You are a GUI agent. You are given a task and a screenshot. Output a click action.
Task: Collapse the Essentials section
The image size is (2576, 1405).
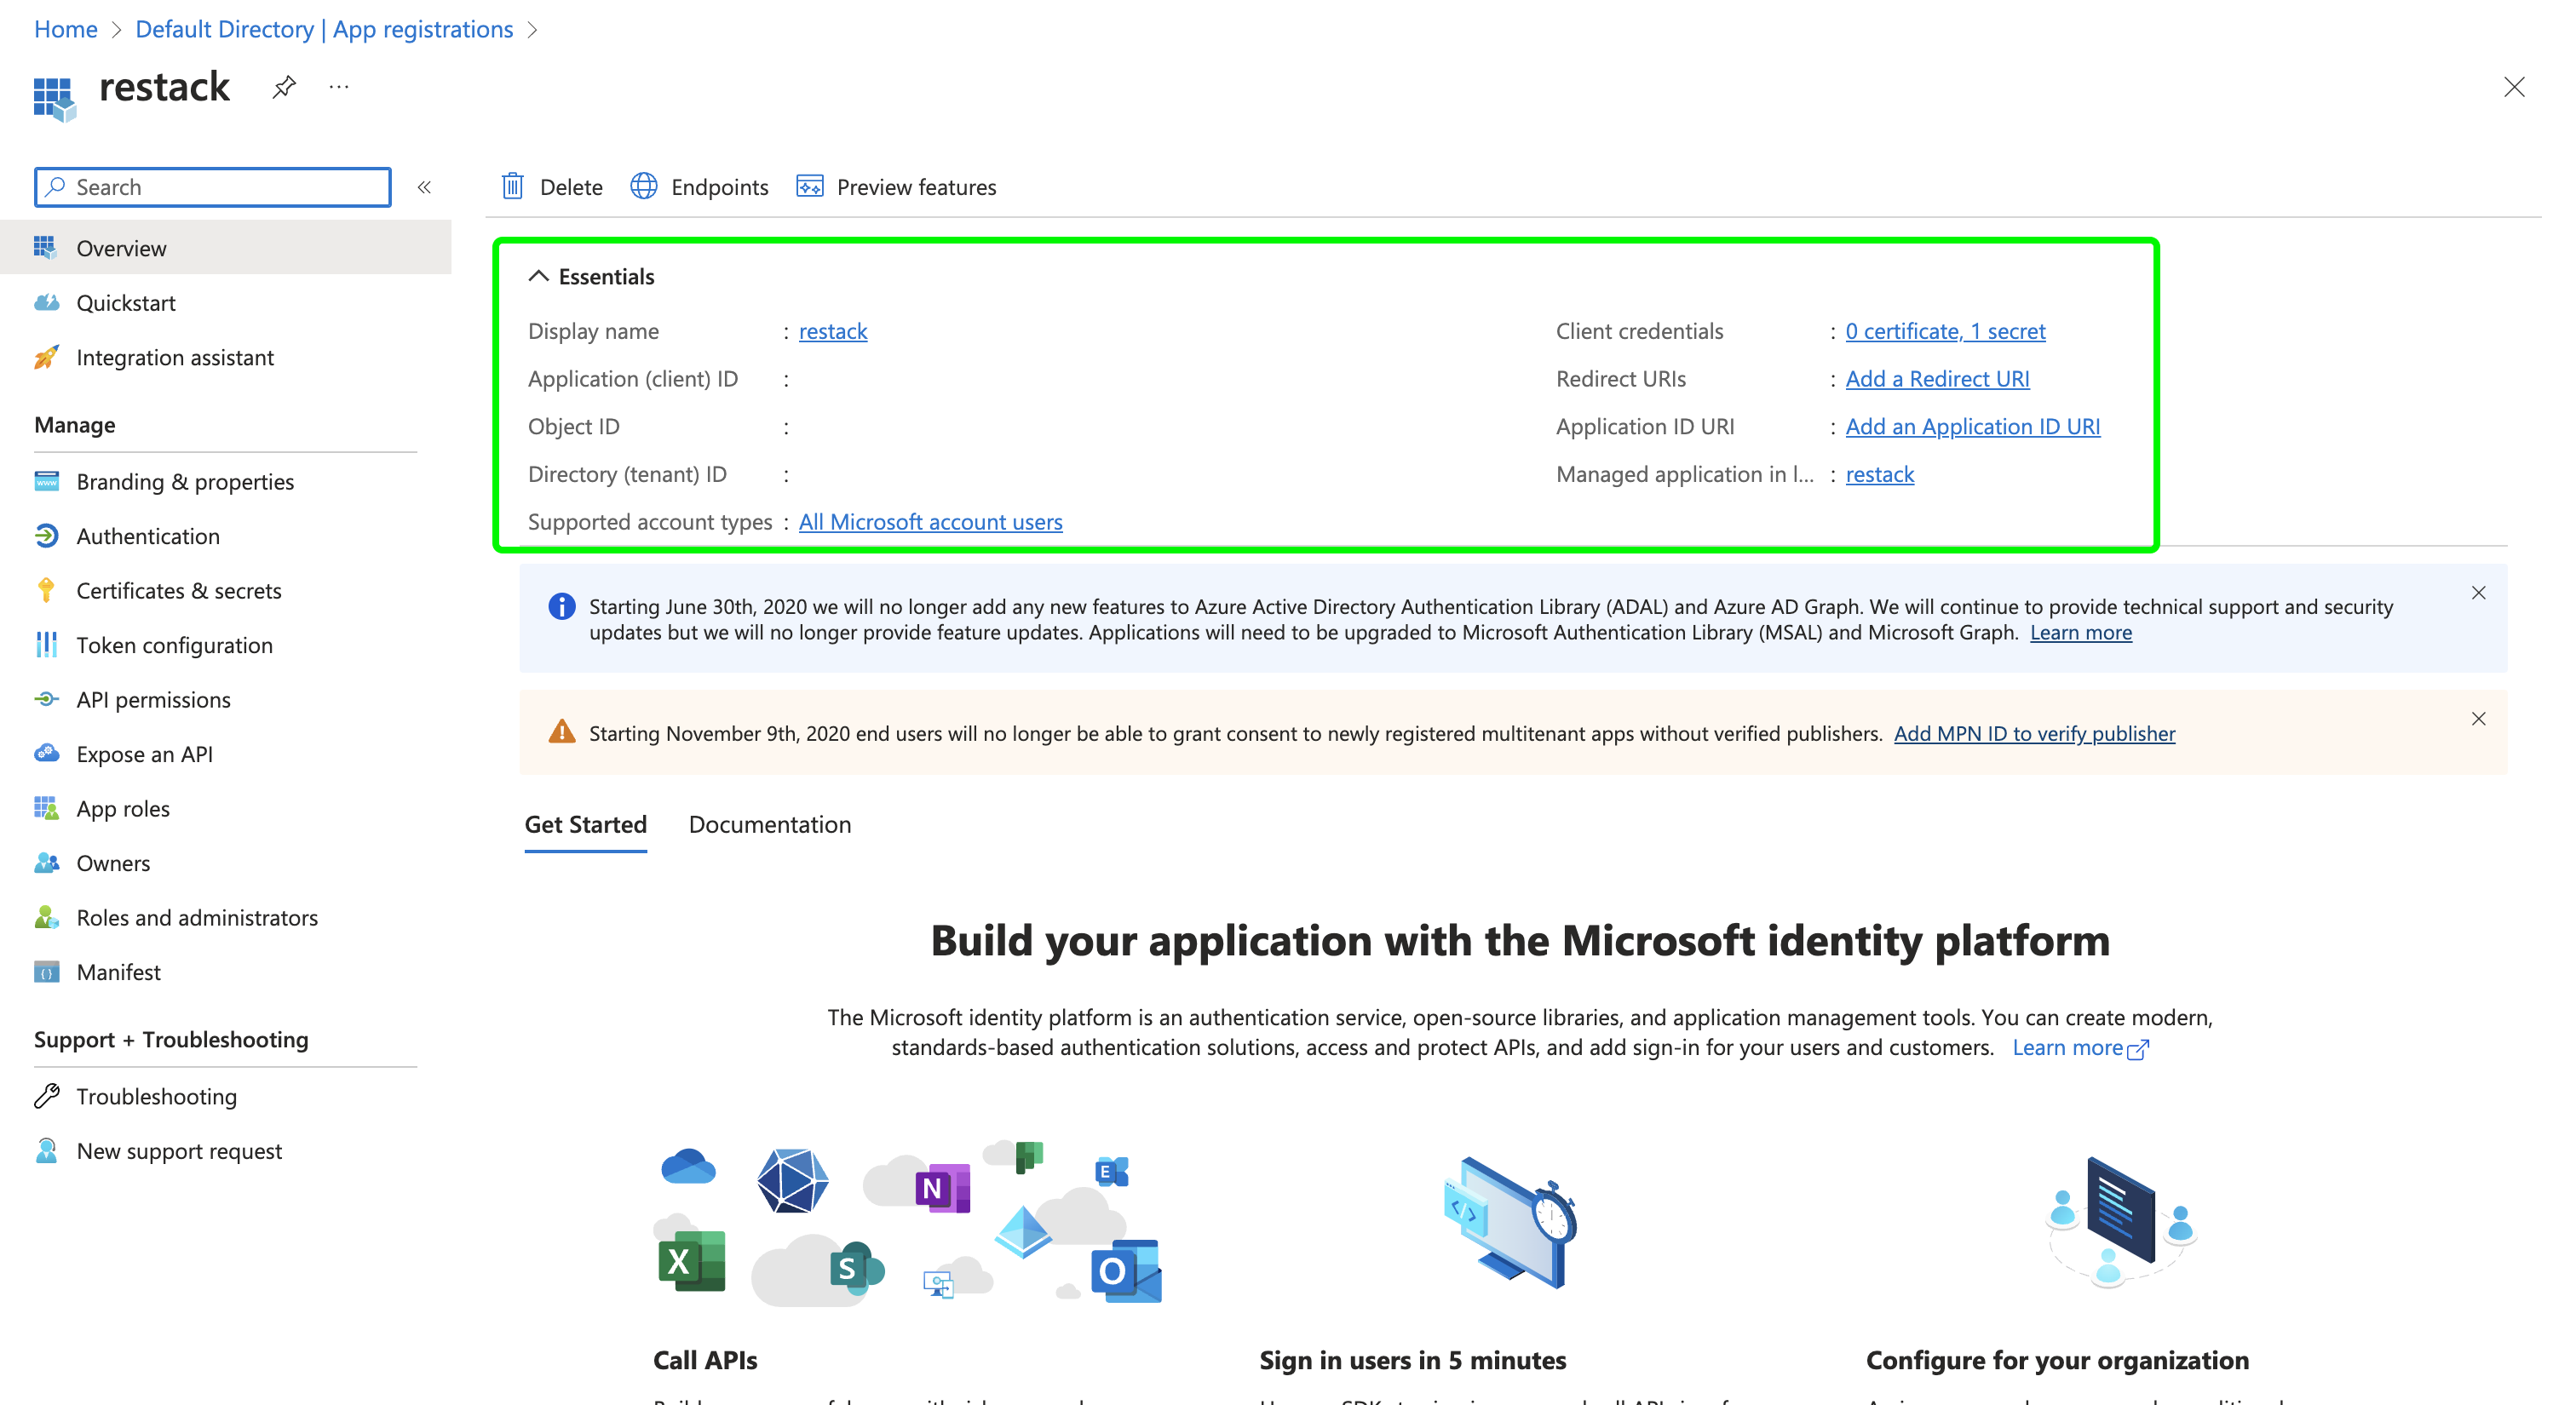point(539,277)
